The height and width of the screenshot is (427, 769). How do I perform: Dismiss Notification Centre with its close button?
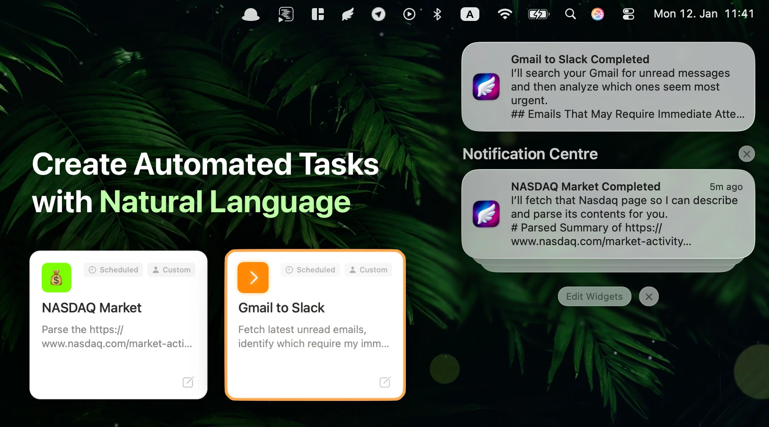[747, 154]
